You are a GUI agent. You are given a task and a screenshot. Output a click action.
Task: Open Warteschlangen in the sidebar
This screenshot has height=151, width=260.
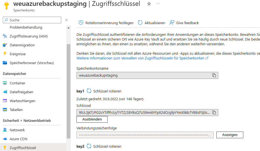click(x=23, y=101)
